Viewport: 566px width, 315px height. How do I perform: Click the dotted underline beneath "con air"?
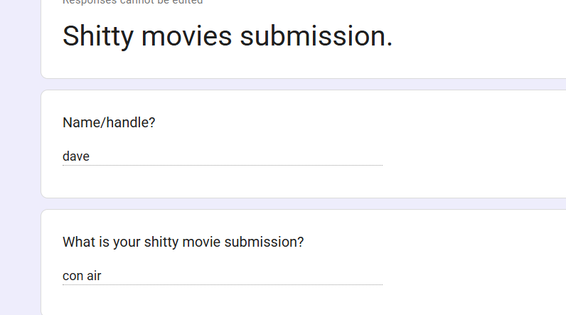(x=223, y=284)
